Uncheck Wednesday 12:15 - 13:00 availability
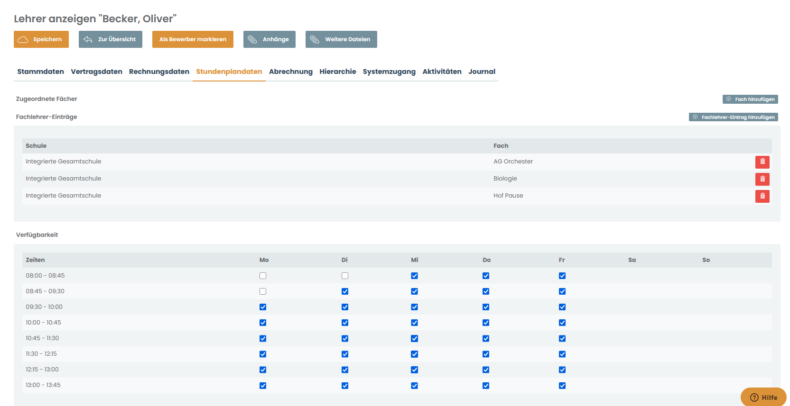 (415, 370)
